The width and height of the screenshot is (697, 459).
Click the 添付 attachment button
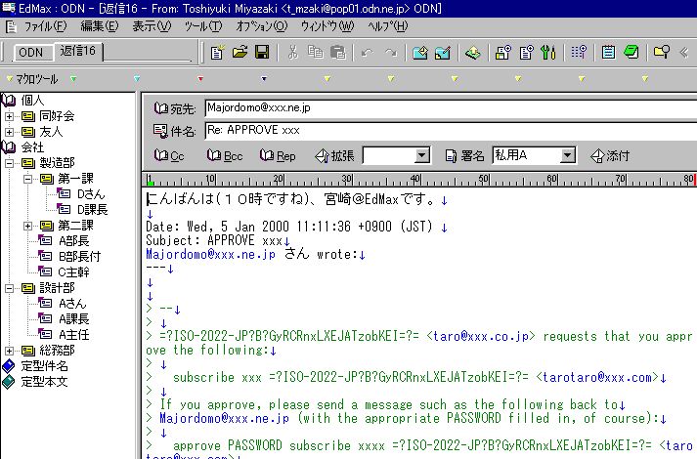(x=610, y=156)
